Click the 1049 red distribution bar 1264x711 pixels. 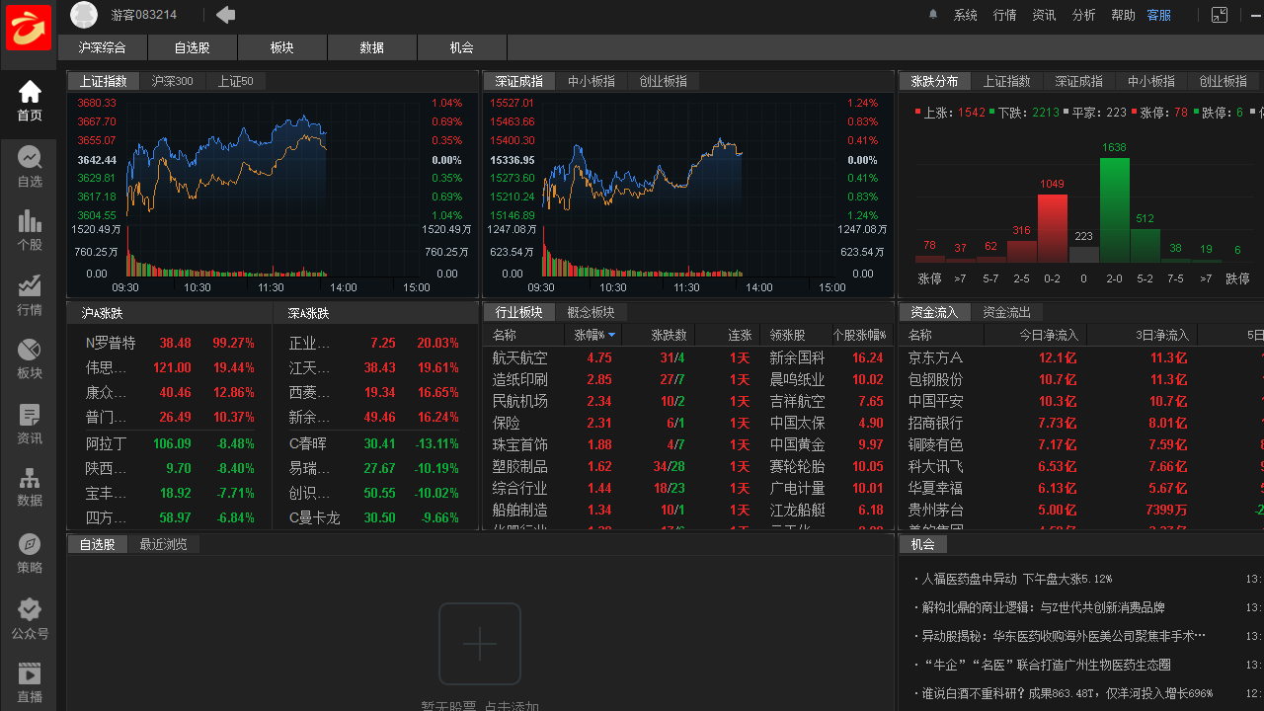click(x=1053, y=228)
